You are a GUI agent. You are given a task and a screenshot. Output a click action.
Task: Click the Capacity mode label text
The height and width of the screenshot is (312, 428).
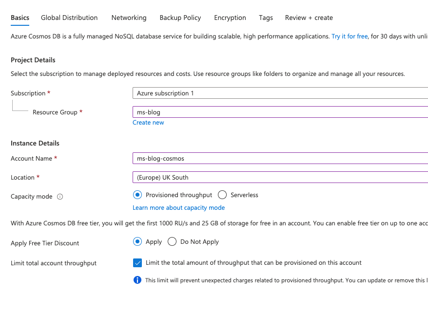pos(31,197)
